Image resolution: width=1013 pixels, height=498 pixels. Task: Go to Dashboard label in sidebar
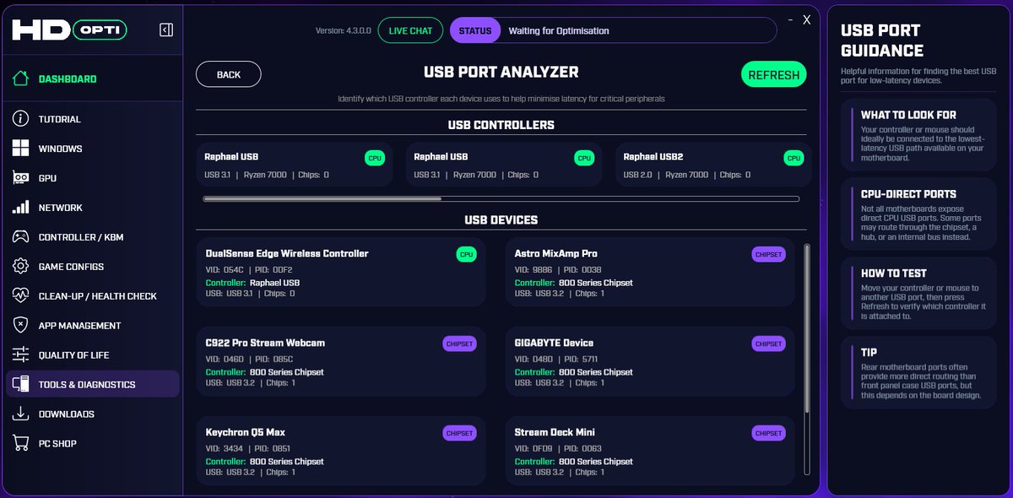pyautogui.click(x=68, y=79)
